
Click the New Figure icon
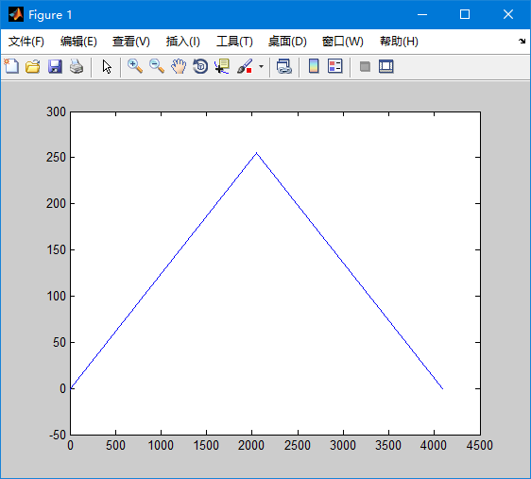point(11,66)
